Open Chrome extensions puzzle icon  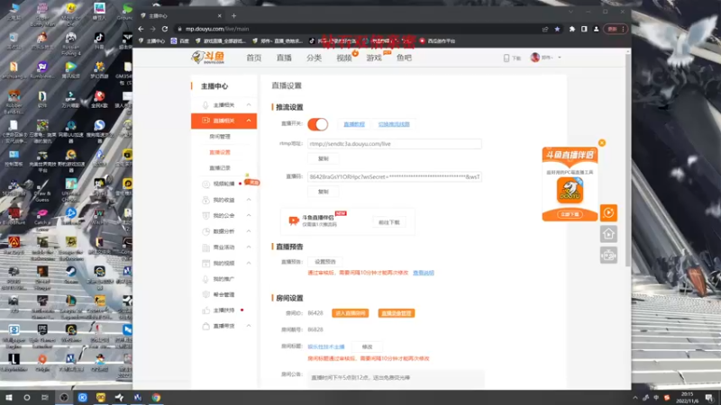[572, 29]
